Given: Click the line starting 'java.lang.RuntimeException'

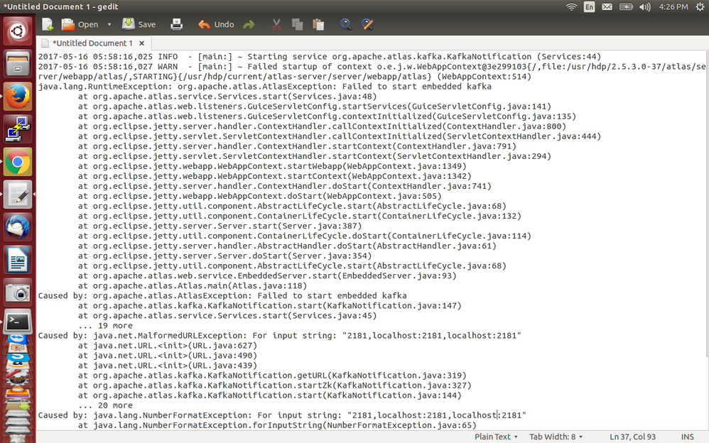Looking at the screenshot, I should click(x=264, y=87).
